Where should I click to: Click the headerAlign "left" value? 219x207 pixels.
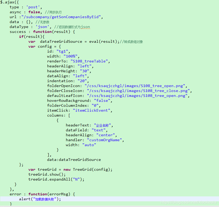coord(84,66)
